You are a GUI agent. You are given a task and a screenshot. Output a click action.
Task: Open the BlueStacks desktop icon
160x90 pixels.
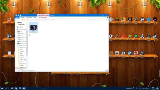pyautogui.click(x=130, y=36)
